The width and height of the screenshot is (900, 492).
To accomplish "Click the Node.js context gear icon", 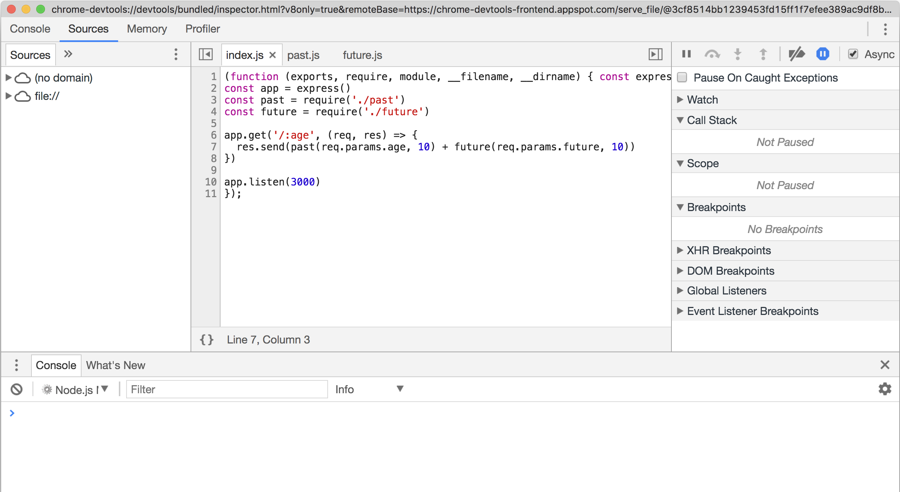I will (x=47, y=389).
